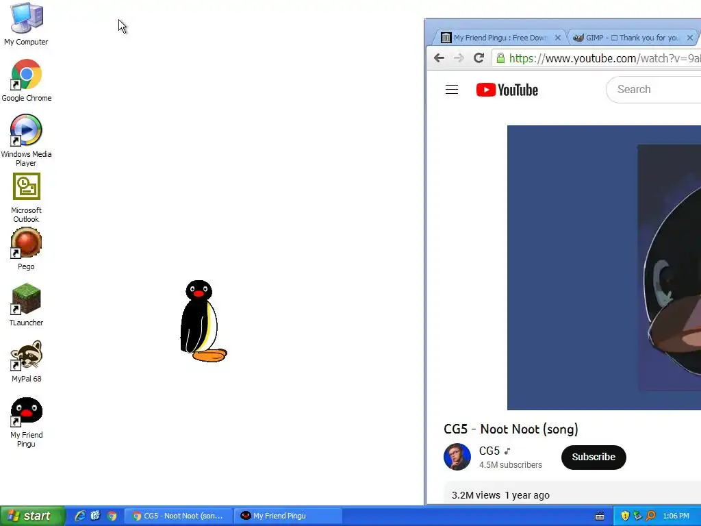This screenshot has height=526, width=701.
Task: Click the YouTube Search field
Action: pos(654,90)
